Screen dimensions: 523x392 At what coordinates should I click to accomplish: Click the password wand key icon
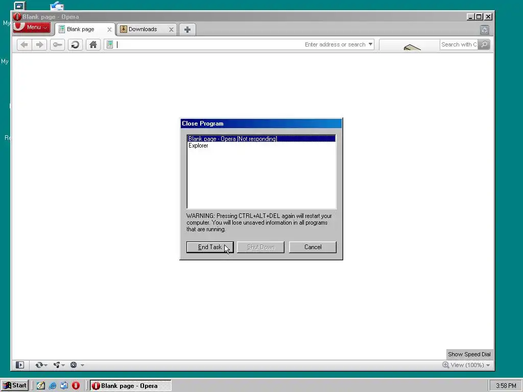pos(57,45)
